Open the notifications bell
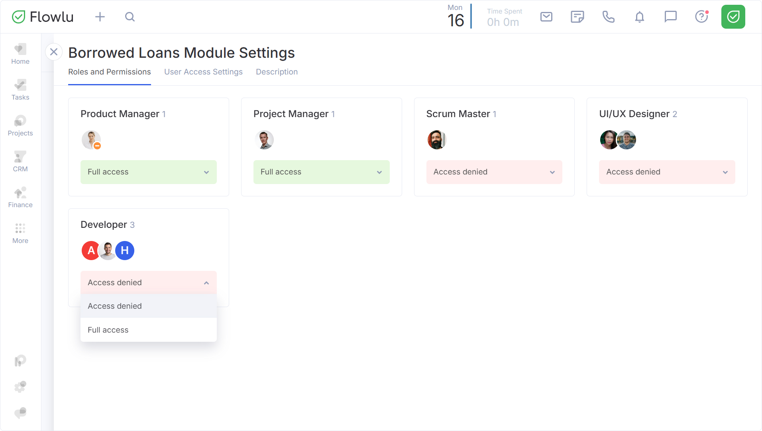This screenshot has width=762, height=431. click(639, 17)
